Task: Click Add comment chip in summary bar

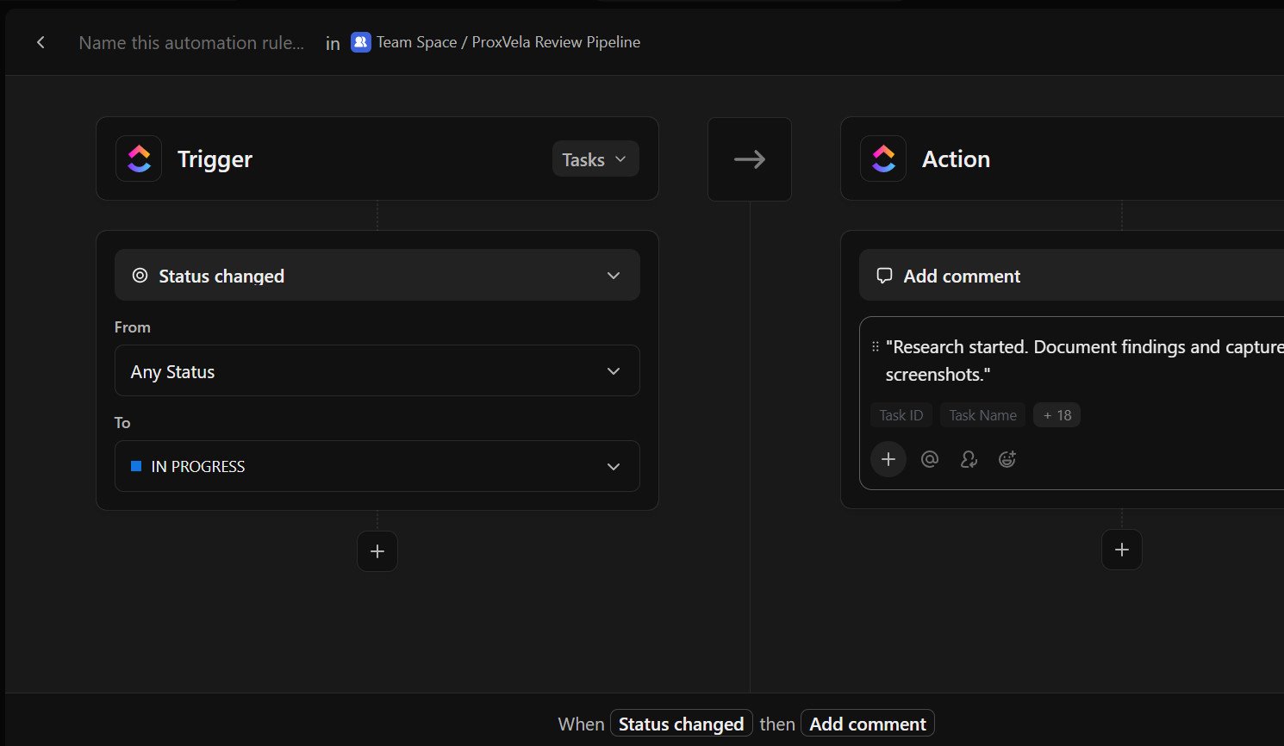Action: [868, 724]
